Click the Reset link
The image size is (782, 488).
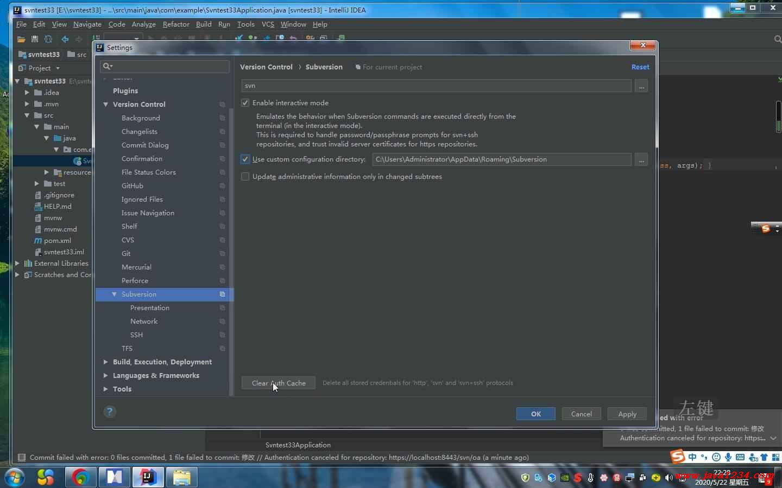pyautogui.click(x=640, y=67)
